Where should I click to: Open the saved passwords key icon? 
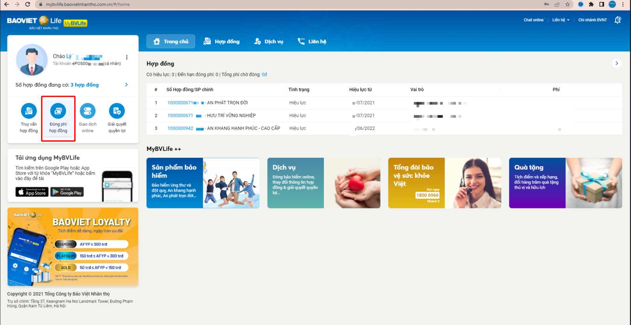pyautogui.click(x=546, y=4)
